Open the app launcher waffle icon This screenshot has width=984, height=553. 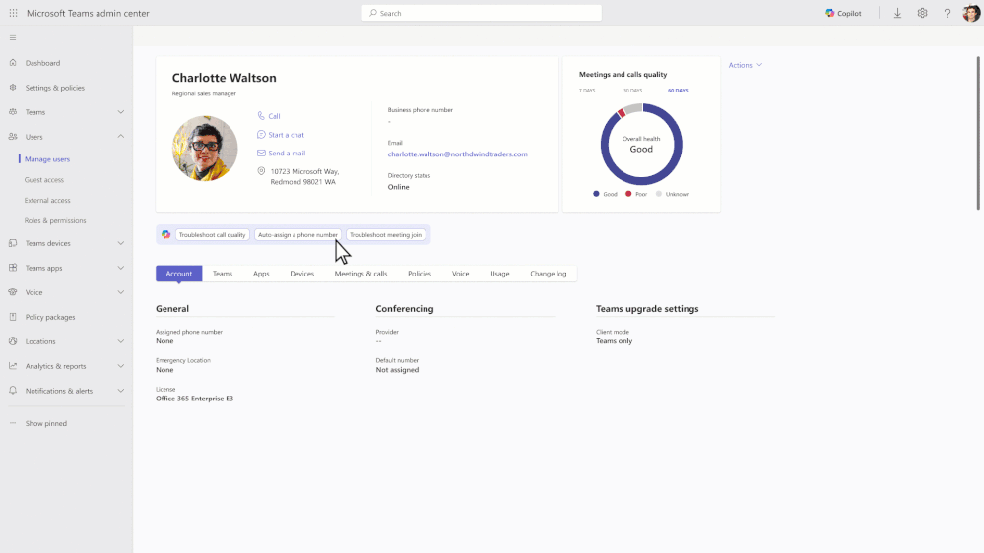tap(13, 13)
